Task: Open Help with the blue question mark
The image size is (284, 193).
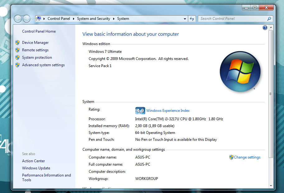Action: coord(265,28)
